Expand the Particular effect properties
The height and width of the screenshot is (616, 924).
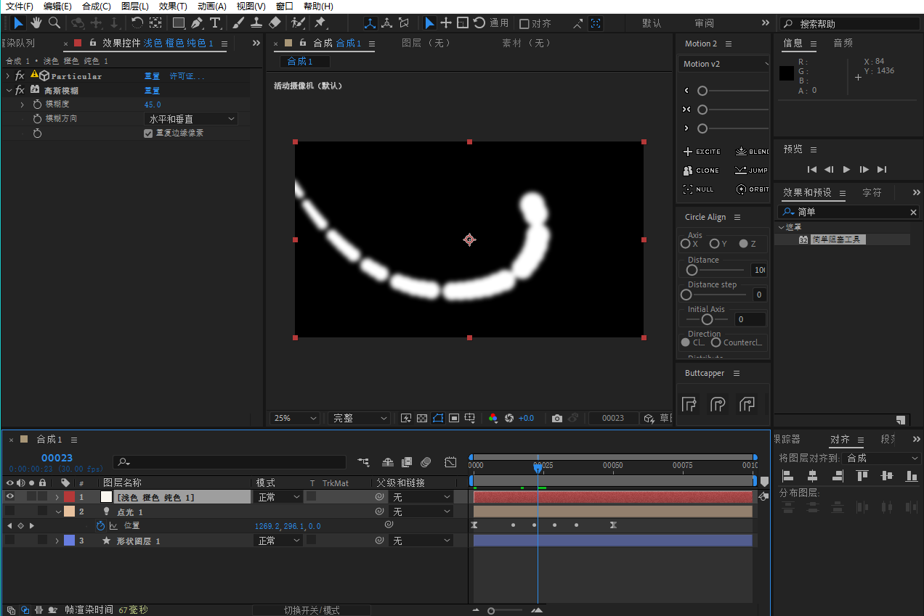pos(8,76)
